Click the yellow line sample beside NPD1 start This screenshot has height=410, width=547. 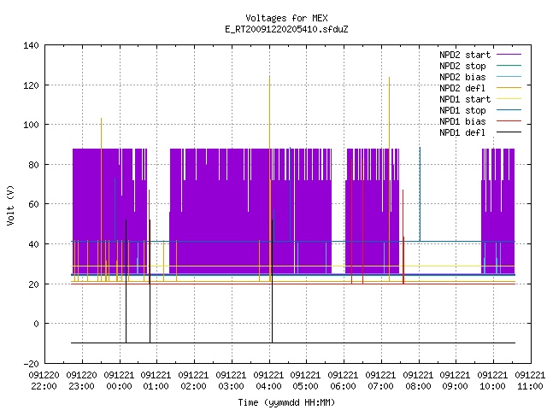pos(509,99)
